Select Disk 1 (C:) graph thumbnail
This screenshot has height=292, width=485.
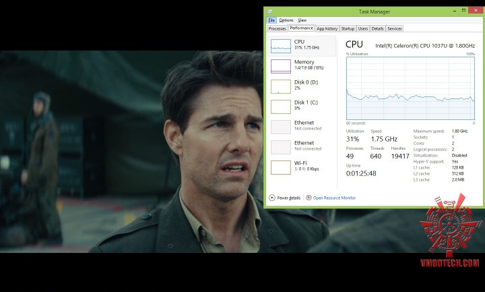281,107
